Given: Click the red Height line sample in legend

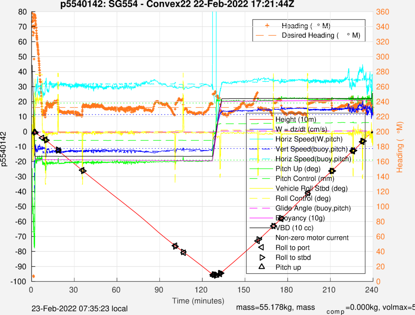Looking at the screenshot, I should click(x=260, y=120).
